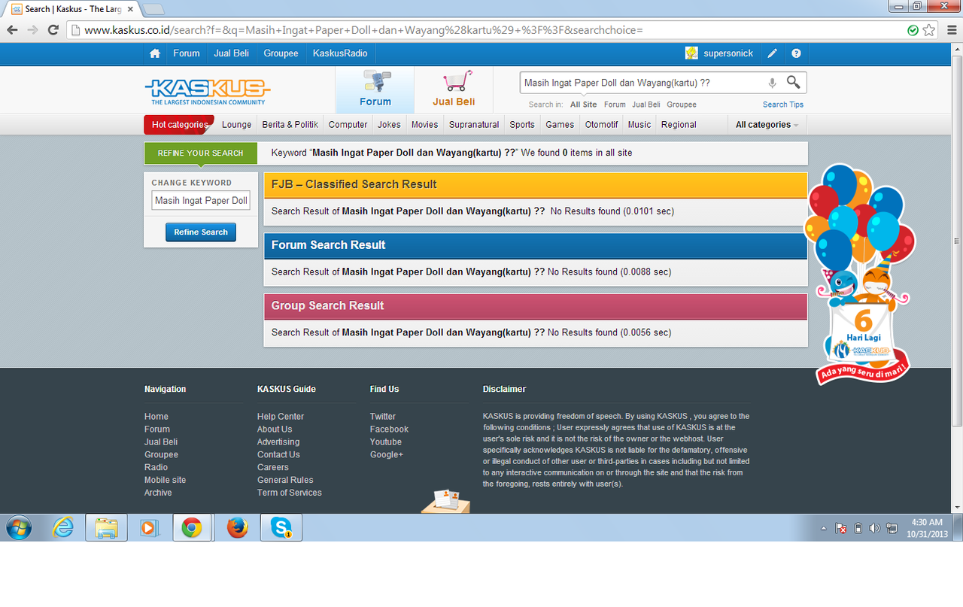Click the browser forward arrow
This screenshot has height=607, width=963.
(32, 30)
